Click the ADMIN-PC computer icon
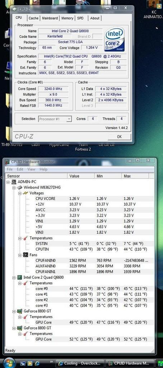The image size is (163, 368). coord(14,181)
